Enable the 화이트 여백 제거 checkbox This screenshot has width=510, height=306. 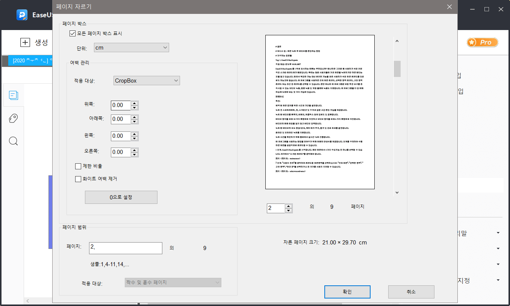click(78, 179)
